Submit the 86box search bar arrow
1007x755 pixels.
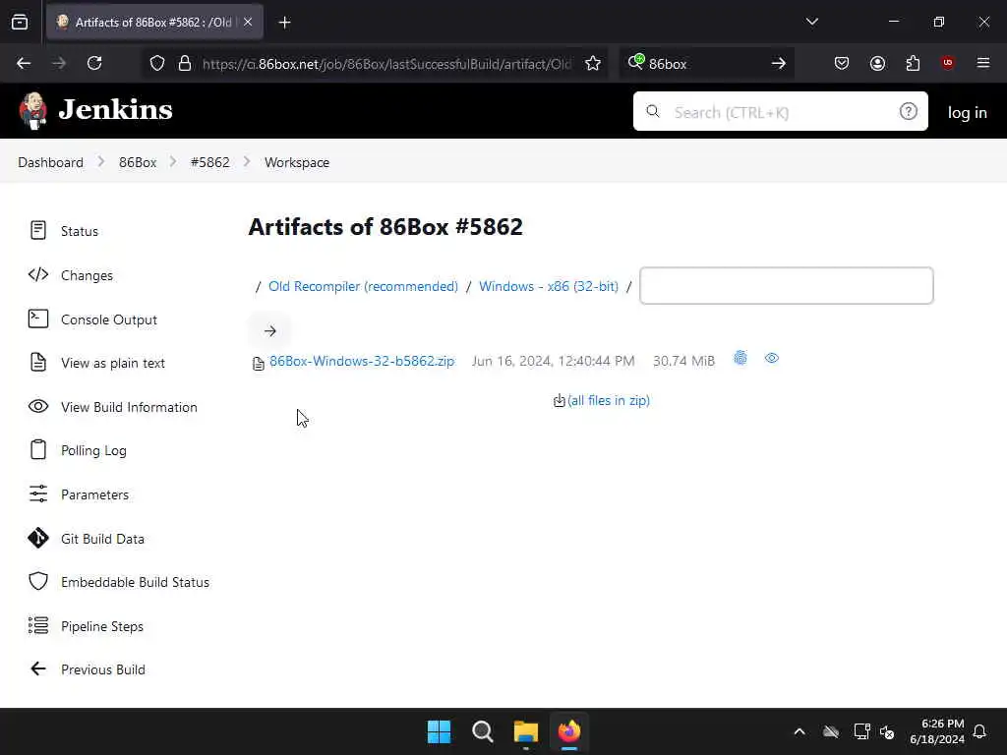pyautogui.click(x=779, y=63)
